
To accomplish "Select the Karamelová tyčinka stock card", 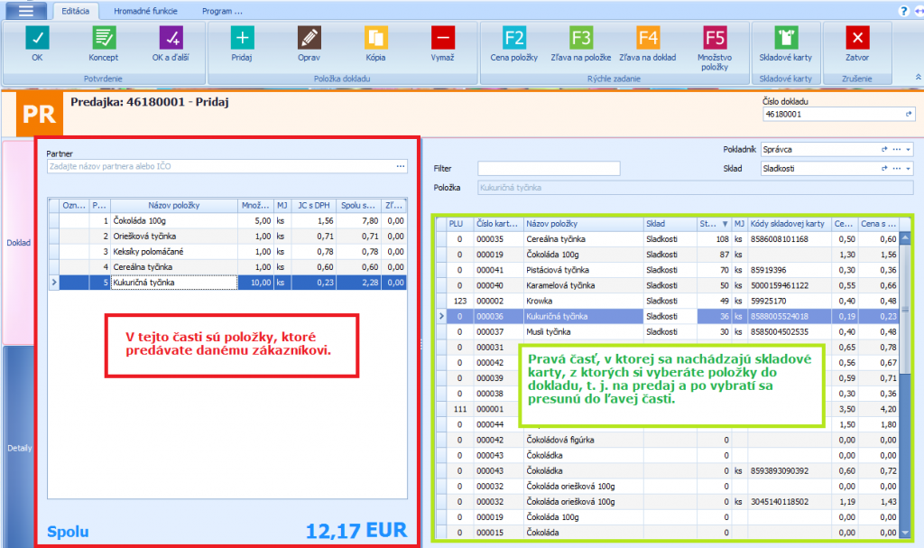I will coord(668,285).
